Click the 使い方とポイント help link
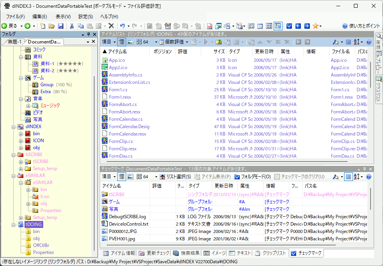This screenshot has height=266, width=383. [x=362, y=26]
